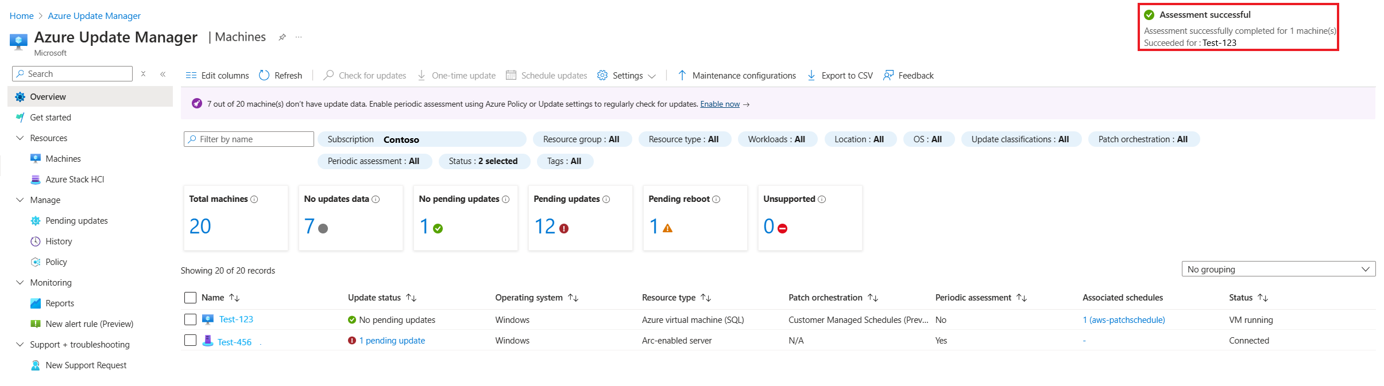Collapse the sidebar with the double chevron
1384x386 pixels.
pyautogui.click(x=163, y=74)
